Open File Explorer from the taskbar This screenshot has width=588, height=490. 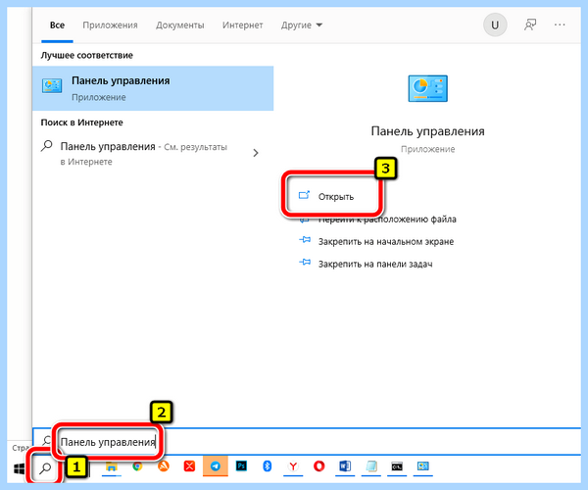112,467
